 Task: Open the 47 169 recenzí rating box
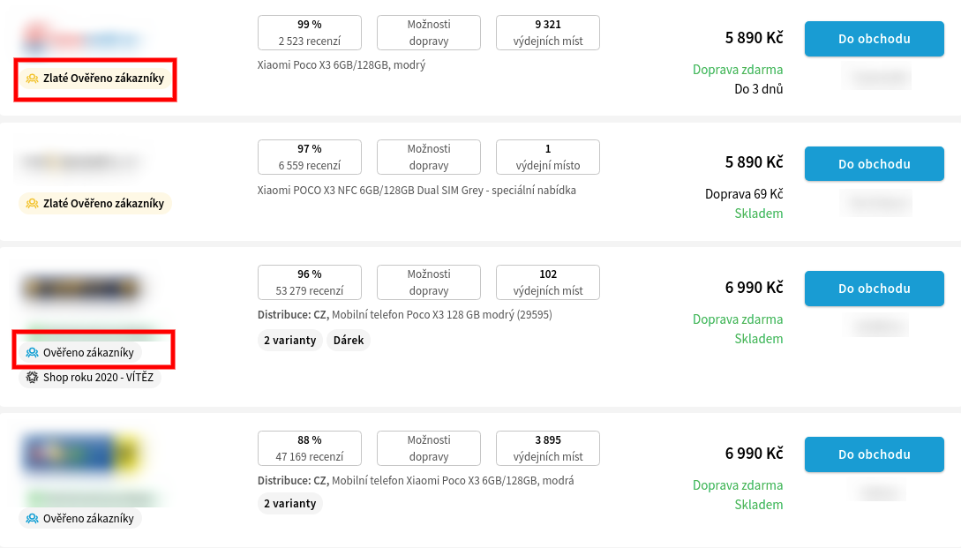[x=310, y=448]
